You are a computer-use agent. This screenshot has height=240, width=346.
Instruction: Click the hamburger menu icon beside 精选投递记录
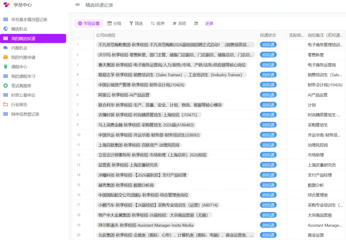coord(78,5)
